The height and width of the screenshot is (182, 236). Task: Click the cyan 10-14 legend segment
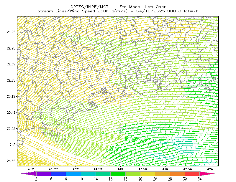88,173
